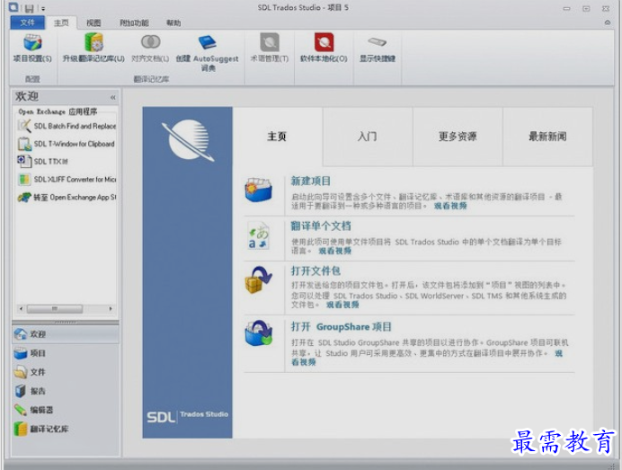Click the 翻译单个文档 heading link
This screenshot has height=470, width=622.
[321, 226]
